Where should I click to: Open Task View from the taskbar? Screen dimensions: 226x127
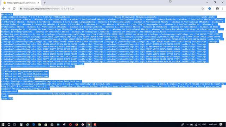coord(15,125)
